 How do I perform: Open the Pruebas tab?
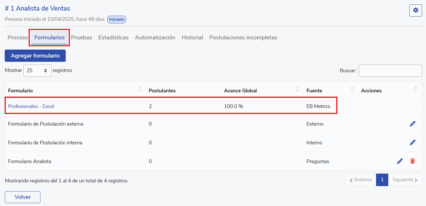[x=81, y=38]
